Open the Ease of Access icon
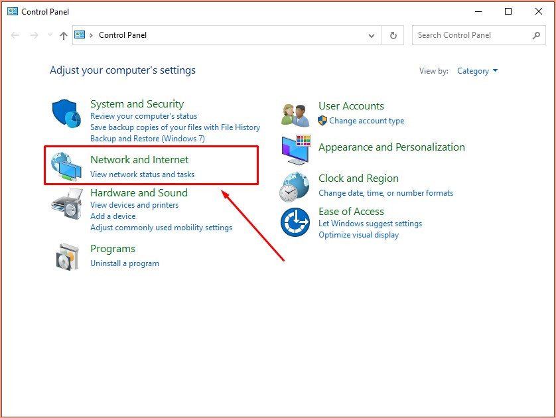556x418 pixels. pyautogui.click(x=295, y=222)
